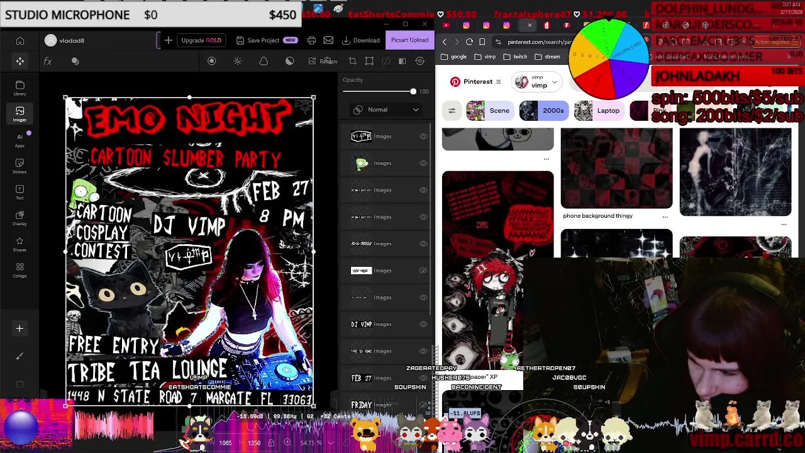Click the browser refresh icon

pyautogui.click(x=469, y=42)
